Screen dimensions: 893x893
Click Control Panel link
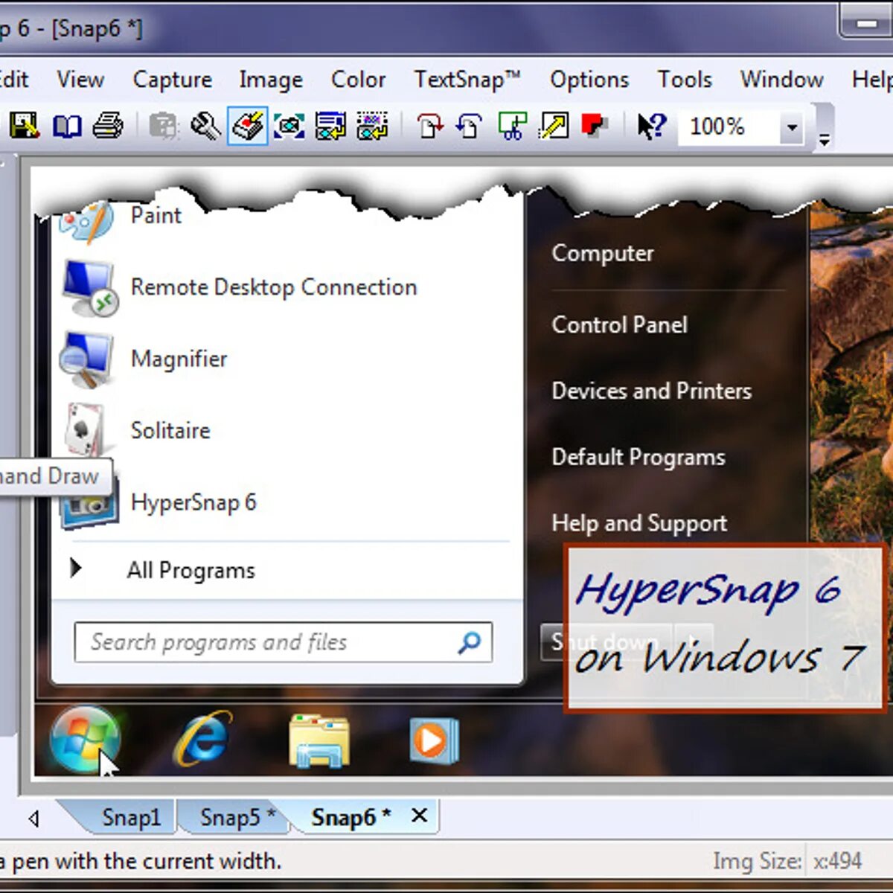(x=619, y=324)
